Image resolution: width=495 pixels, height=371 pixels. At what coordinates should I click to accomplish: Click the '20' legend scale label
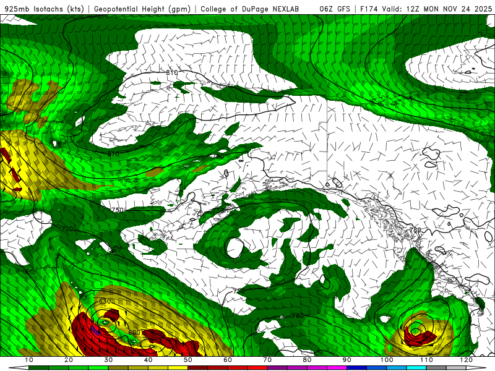(x=69, y=360)
